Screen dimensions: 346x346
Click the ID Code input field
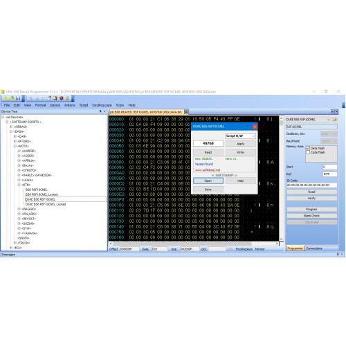point(311,185)
